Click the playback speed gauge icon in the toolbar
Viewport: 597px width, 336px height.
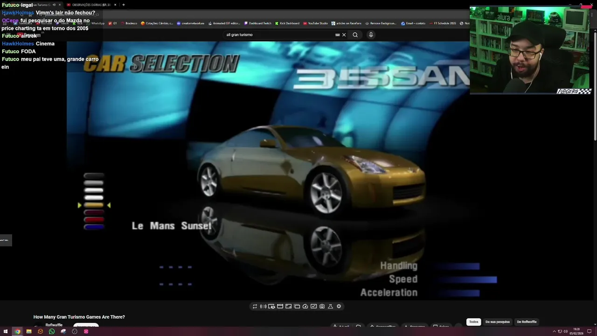tap(305, 307)
